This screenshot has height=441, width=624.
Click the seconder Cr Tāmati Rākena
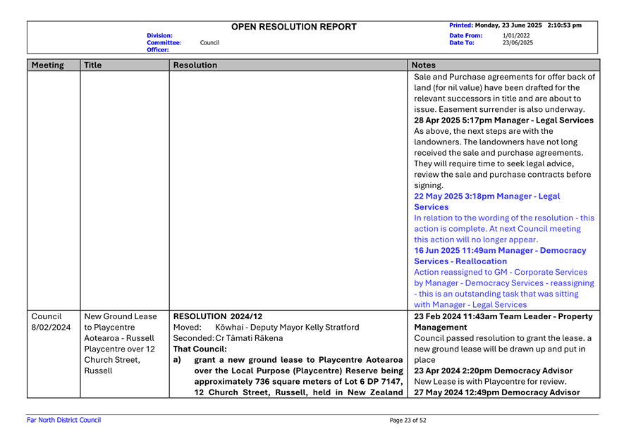(249, 338)
